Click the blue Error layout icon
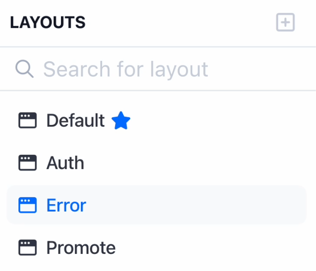This screenshot has height=271, width=316. pyautogui.click(x=27, y=205)
